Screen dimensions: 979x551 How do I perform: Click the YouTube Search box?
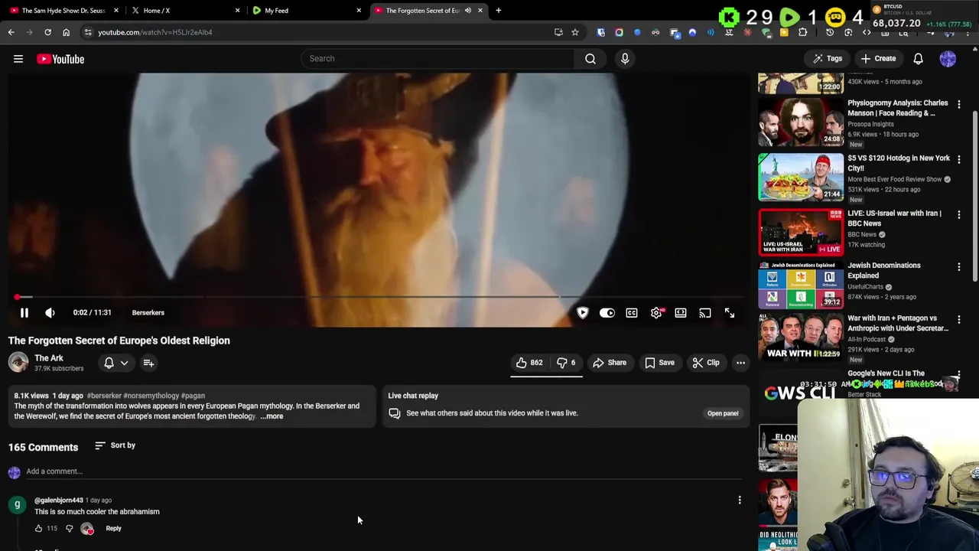point(437,58)
